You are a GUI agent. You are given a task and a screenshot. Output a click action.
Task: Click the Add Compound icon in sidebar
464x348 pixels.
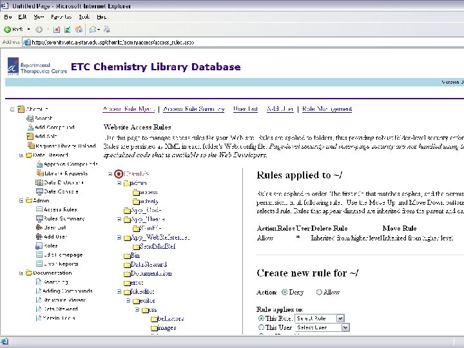point(30,127)
